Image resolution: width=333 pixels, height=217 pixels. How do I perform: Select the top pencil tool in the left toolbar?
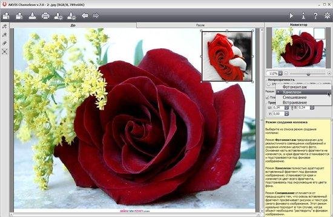[x=5, y=27]
